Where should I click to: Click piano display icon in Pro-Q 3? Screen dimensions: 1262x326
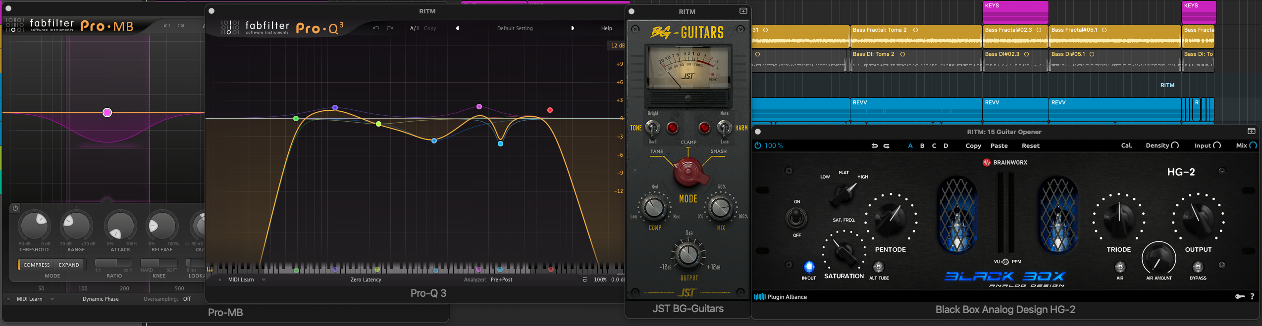click(x=210, y=269)
